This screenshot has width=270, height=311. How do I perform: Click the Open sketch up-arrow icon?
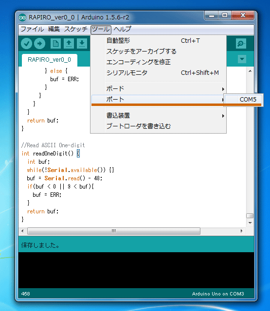coord(69,43)
